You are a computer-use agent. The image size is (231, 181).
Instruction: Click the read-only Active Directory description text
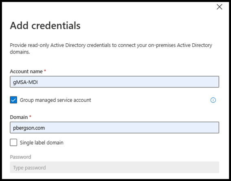point(111,49)
